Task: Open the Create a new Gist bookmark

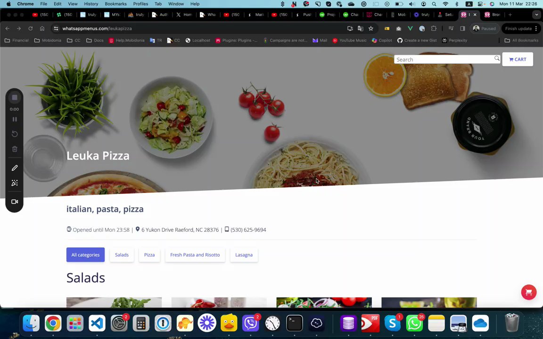Action: [x=417, y=40]
